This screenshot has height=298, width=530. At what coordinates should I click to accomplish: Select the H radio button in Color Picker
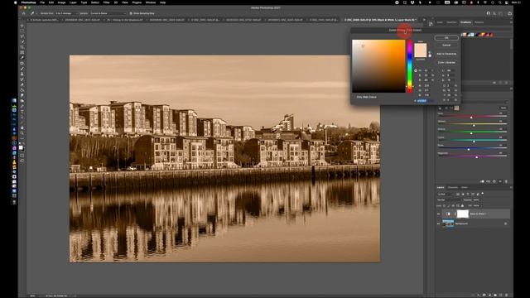pos(416,70)
